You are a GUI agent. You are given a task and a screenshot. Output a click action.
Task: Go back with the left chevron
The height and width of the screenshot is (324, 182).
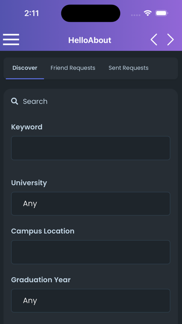coord(154,40)
